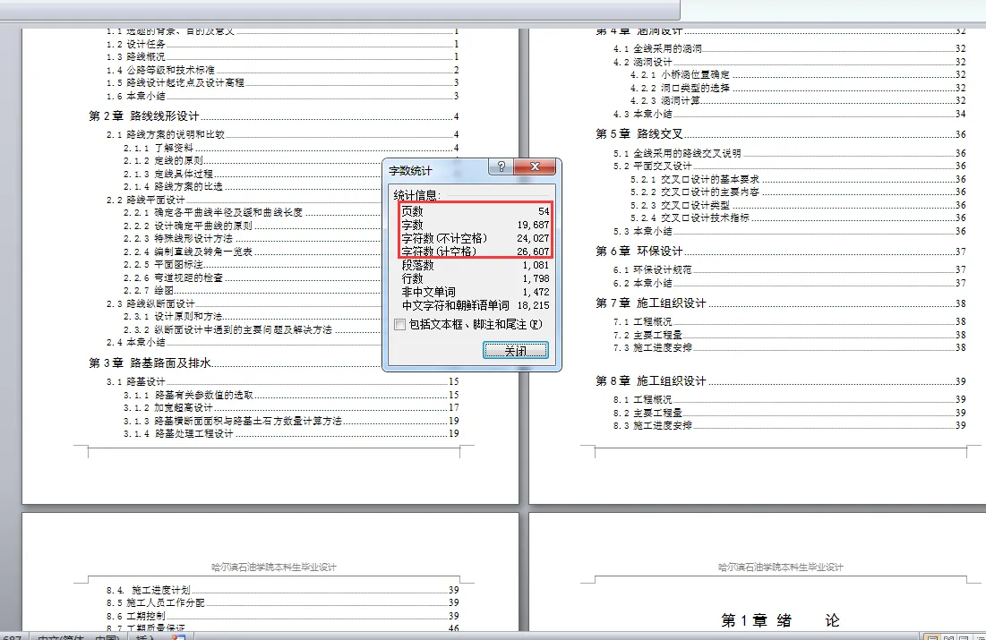The width and height of the screenshot is (986, 640).
Task: Click 字符数(不计空格) 24,027 row
Action: 476,238
